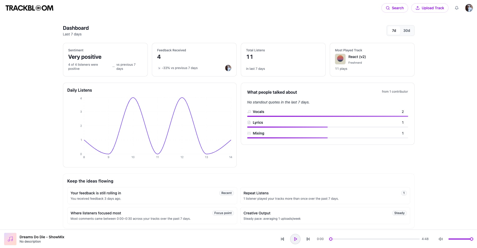Select the Mixing topic row
477x248 pixels.
(x=327, y=135)
